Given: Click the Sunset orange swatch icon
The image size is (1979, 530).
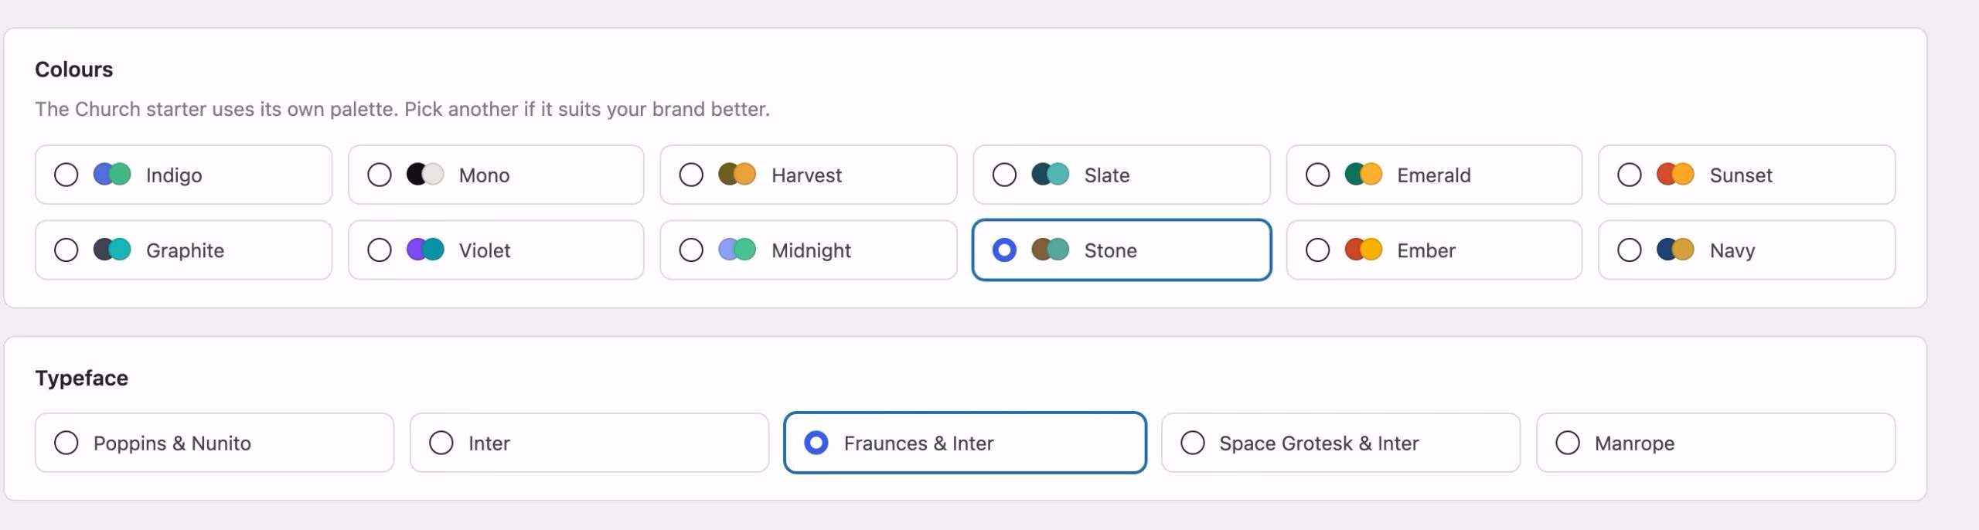Looking at the screenshot, I should tap(1675, 175).
